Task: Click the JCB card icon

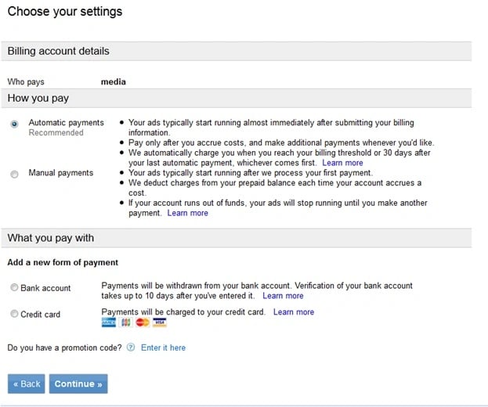Action: (x=126, y=322)
